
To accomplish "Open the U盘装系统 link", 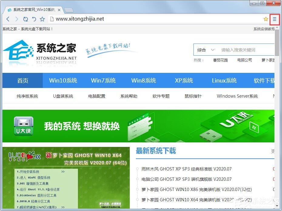I will pos(63,96).
